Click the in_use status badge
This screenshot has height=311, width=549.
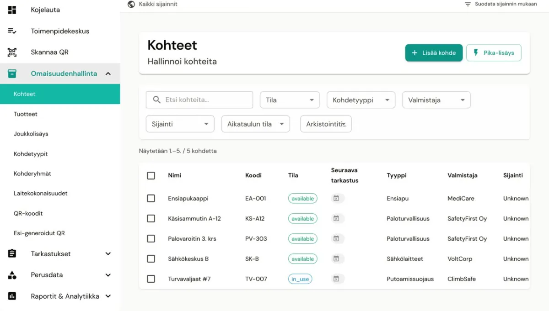click(x=300, y=279)
